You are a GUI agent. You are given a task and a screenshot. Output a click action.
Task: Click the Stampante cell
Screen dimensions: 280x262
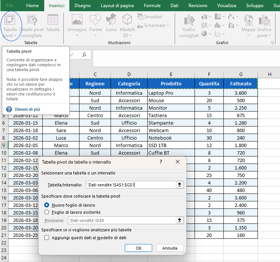171,123
